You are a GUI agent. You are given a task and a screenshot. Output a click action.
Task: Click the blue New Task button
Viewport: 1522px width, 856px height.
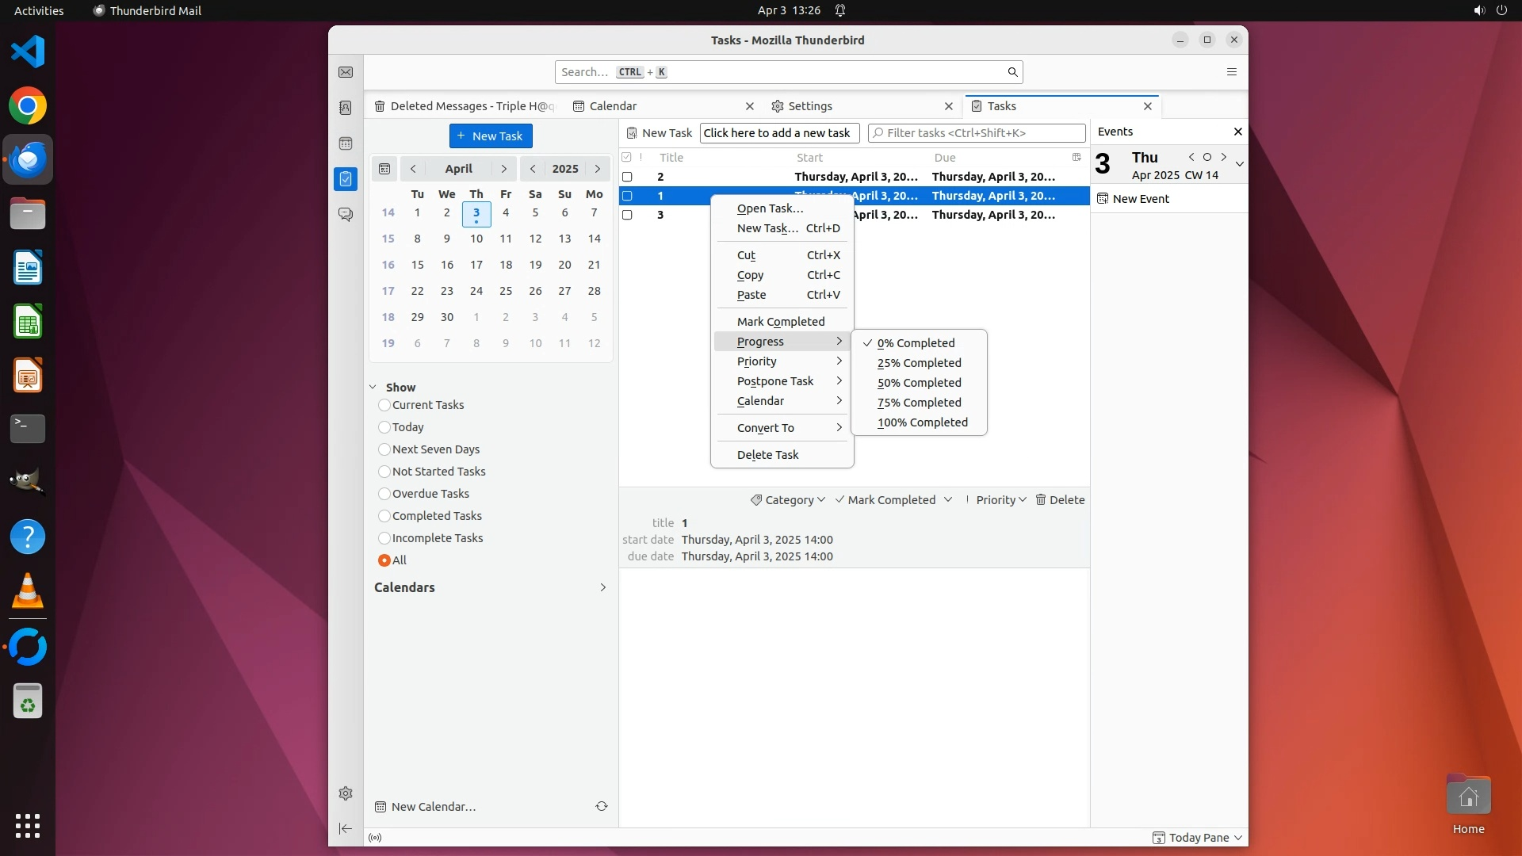[x=491, y=136]
